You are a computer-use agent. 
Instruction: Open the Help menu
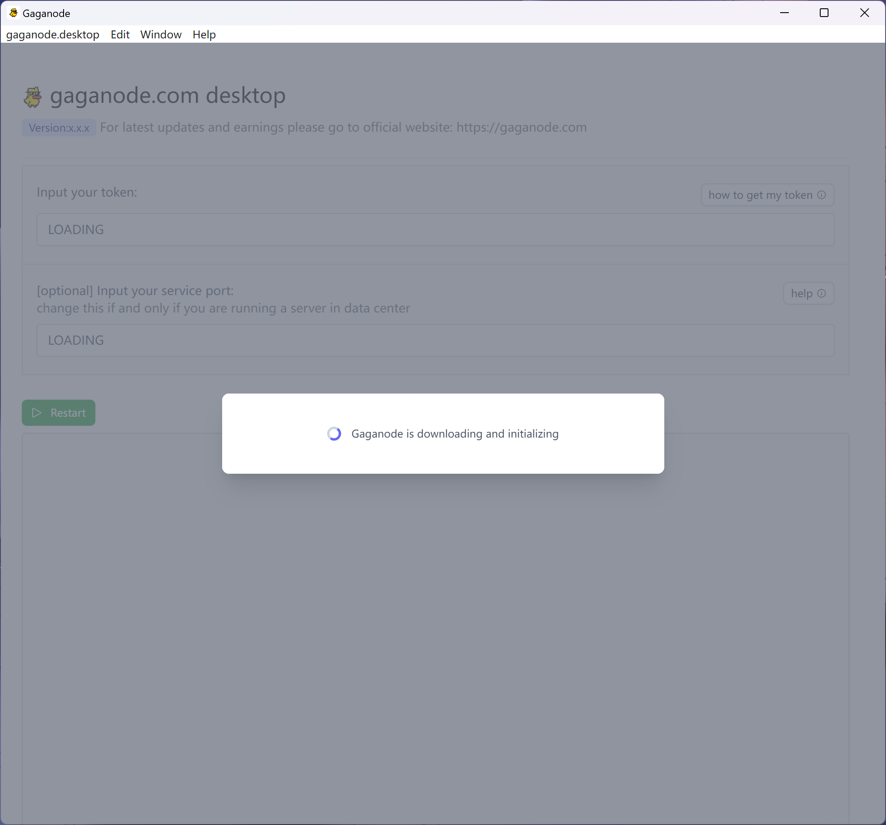pos(204,34)
